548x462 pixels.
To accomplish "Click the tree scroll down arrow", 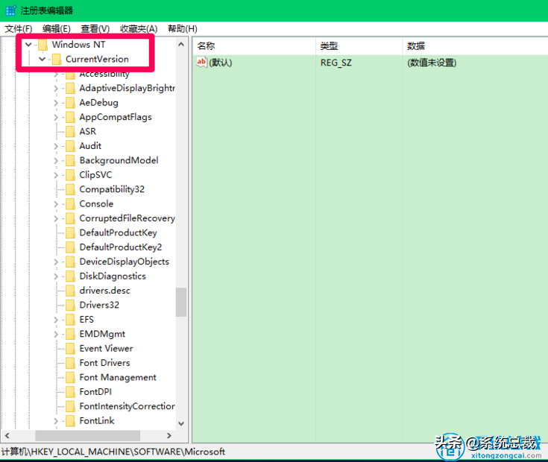I will point(181,423).
